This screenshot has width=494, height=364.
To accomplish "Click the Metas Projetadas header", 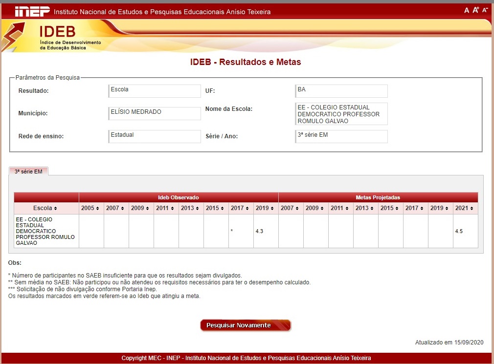I will pyautogui.click(x=378, y=197).
